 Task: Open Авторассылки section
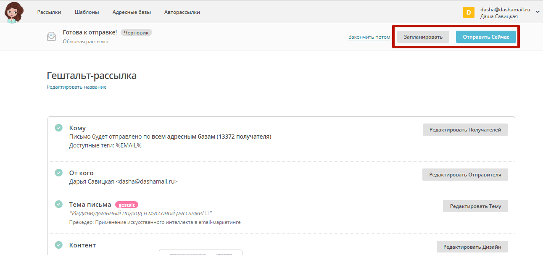coord(182,12)
